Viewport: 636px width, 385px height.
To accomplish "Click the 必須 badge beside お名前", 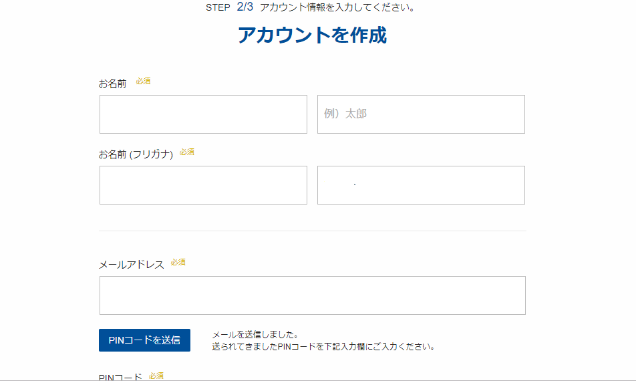I will 143,81.
